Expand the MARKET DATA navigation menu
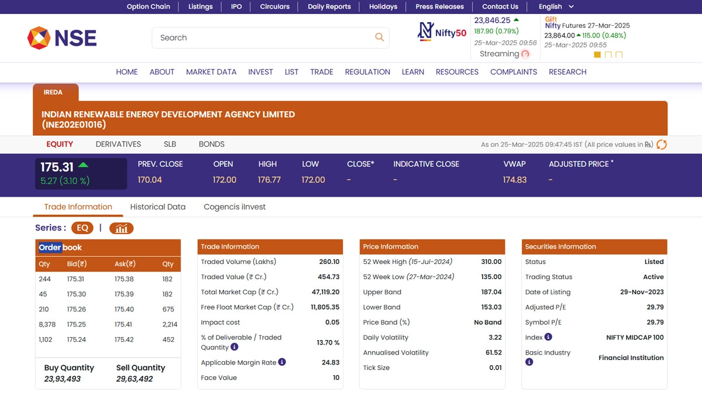Screen dimensions: 702x395 click(x=211, y=72)
